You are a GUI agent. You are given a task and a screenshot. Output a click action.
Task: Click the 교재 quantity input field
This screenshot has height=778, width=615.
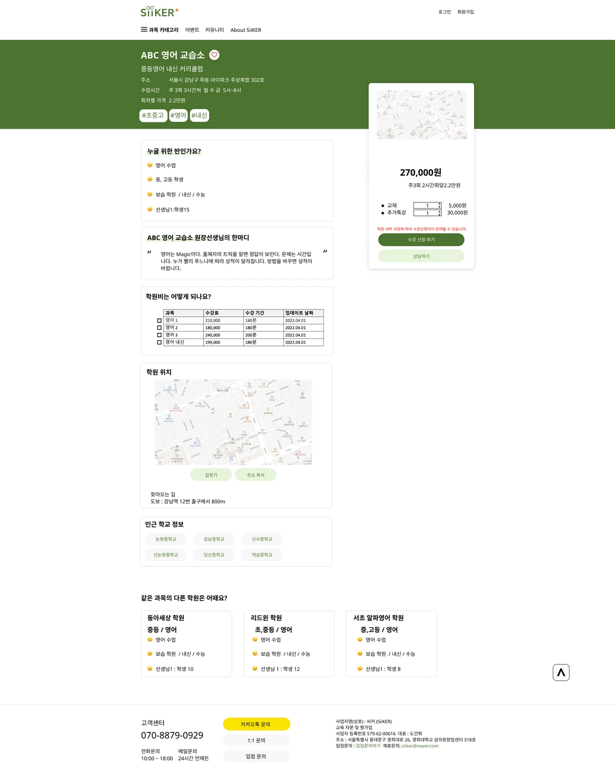pos(427,206)
